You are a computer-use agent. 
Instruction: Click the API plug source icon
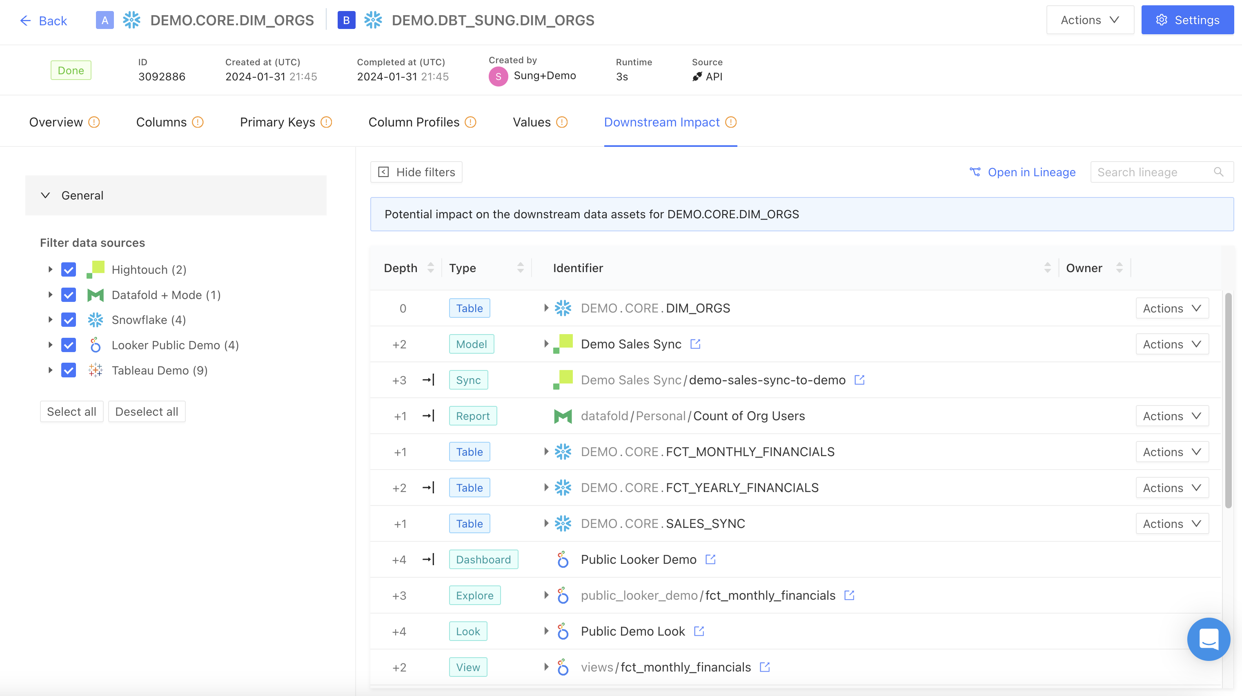(x=697, y=77)
